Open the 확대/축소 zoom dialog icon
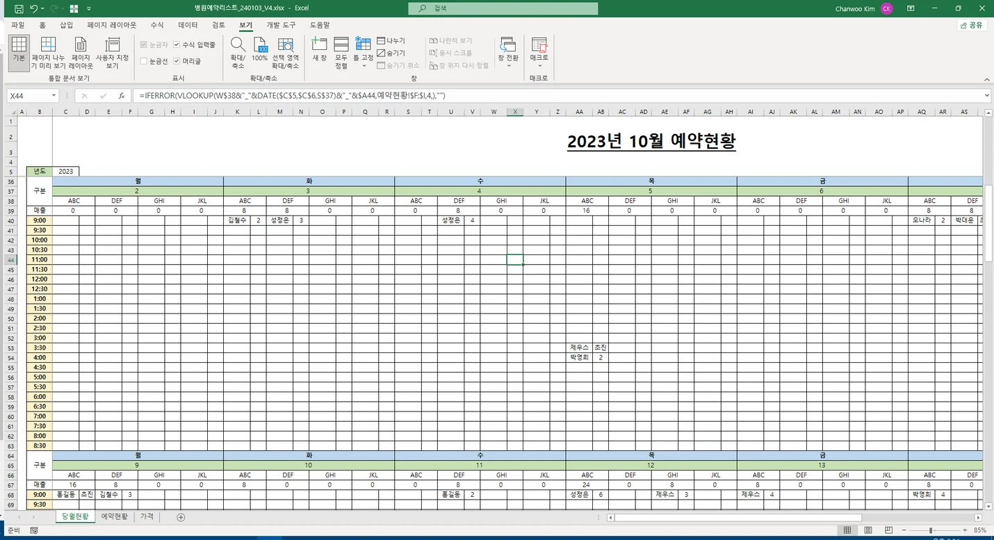 tap(238, 54)
